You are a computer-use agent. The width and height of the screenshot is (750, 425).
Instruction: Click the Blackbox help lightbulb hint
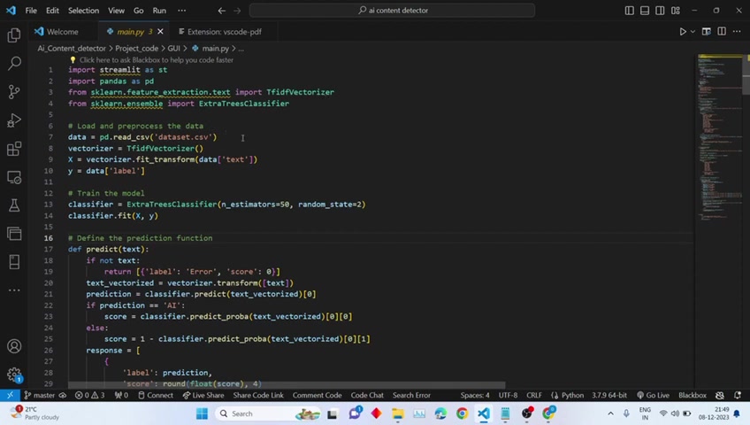(x=151, y=60)
